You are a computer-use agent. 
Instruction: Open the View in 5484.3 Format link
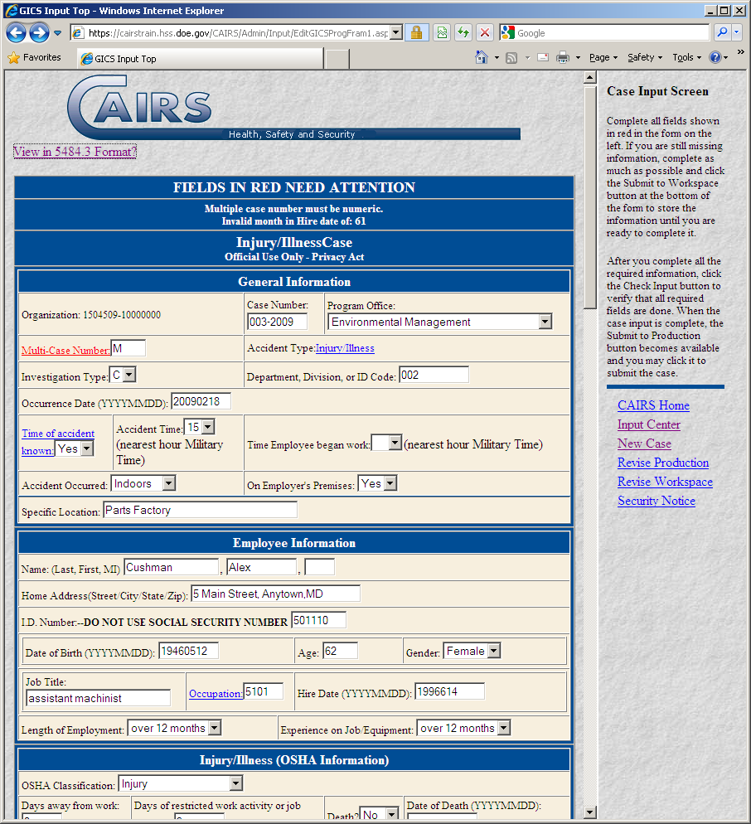pyautogui.click(x=75, y=152)
